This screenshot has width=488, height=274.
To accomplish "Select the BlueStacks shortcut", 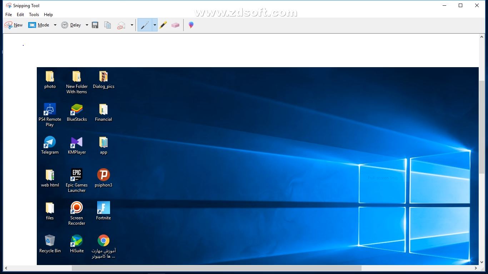I will [77, 113].
